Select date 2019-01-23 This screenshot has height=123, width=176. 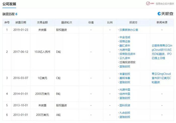coord(21,30)
